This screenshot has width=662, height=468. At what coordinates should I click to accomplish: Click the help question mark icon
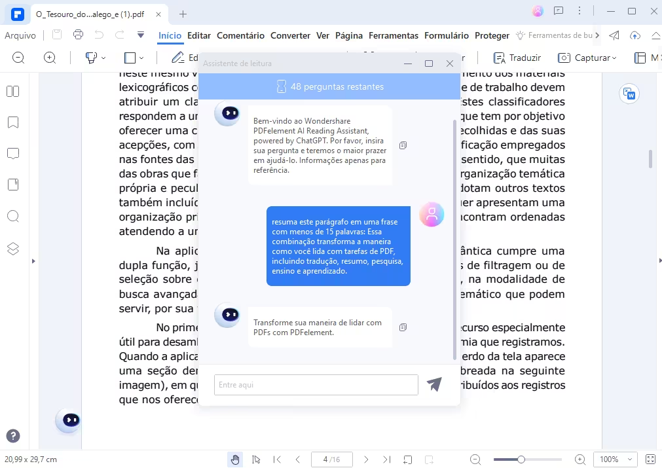click(x=13, y=436)
